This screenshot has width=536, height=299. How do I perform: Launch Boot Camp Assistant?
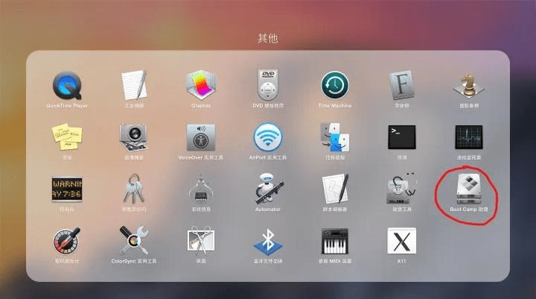(x=469, y=189)
